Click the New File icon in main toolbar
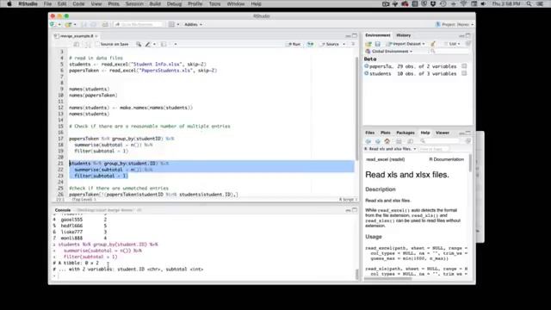Image resolution: width=551 pixels, height=310 pixels. coord(53,25)
